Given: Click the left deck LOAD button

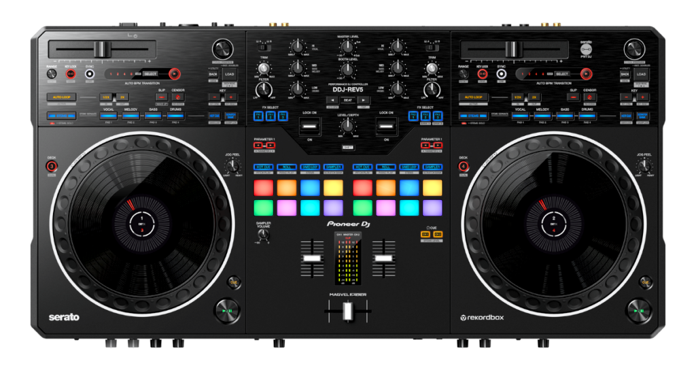Looking at the screenshot, I should [x=230, y=74].
